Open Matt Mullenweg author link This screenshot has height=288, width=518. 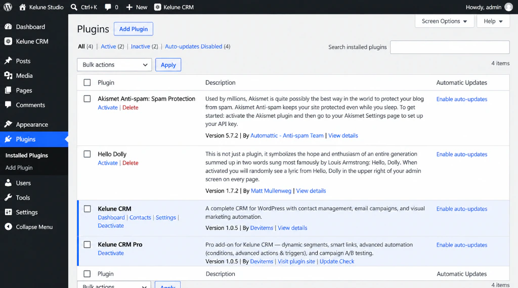click(x=271, y=190)
